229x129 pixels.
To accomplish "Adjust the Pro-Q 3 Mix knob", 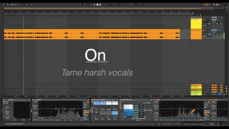I will [7, 116].
